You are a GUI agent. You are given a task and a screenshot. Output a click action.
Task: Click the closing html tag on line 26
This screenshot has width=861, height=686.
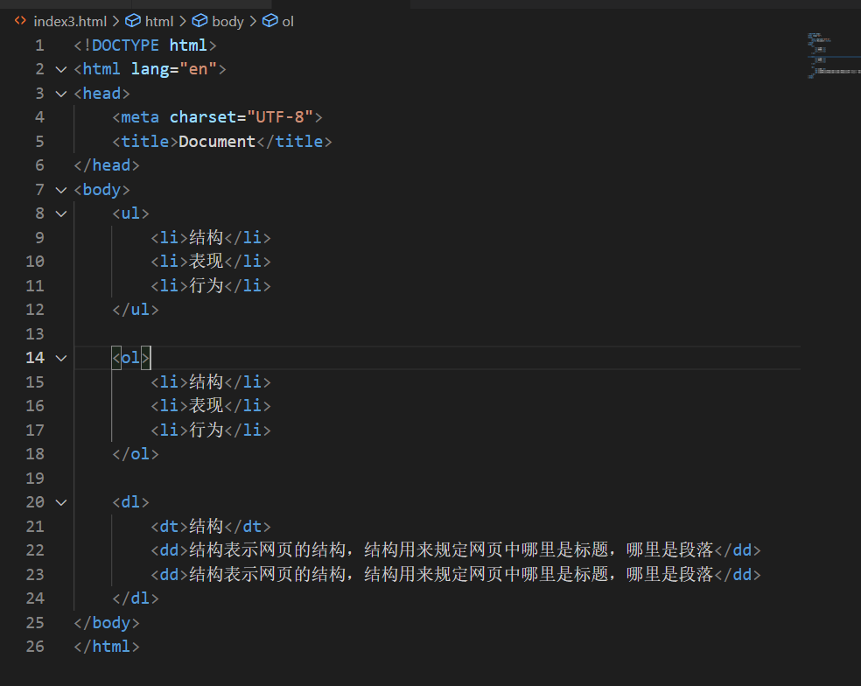coord(107,647)
